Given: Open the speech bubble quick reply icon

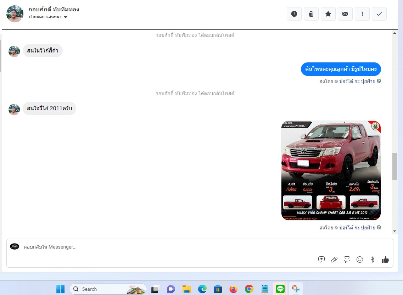Looking at the screenshot, I should [x=347, y=260].
